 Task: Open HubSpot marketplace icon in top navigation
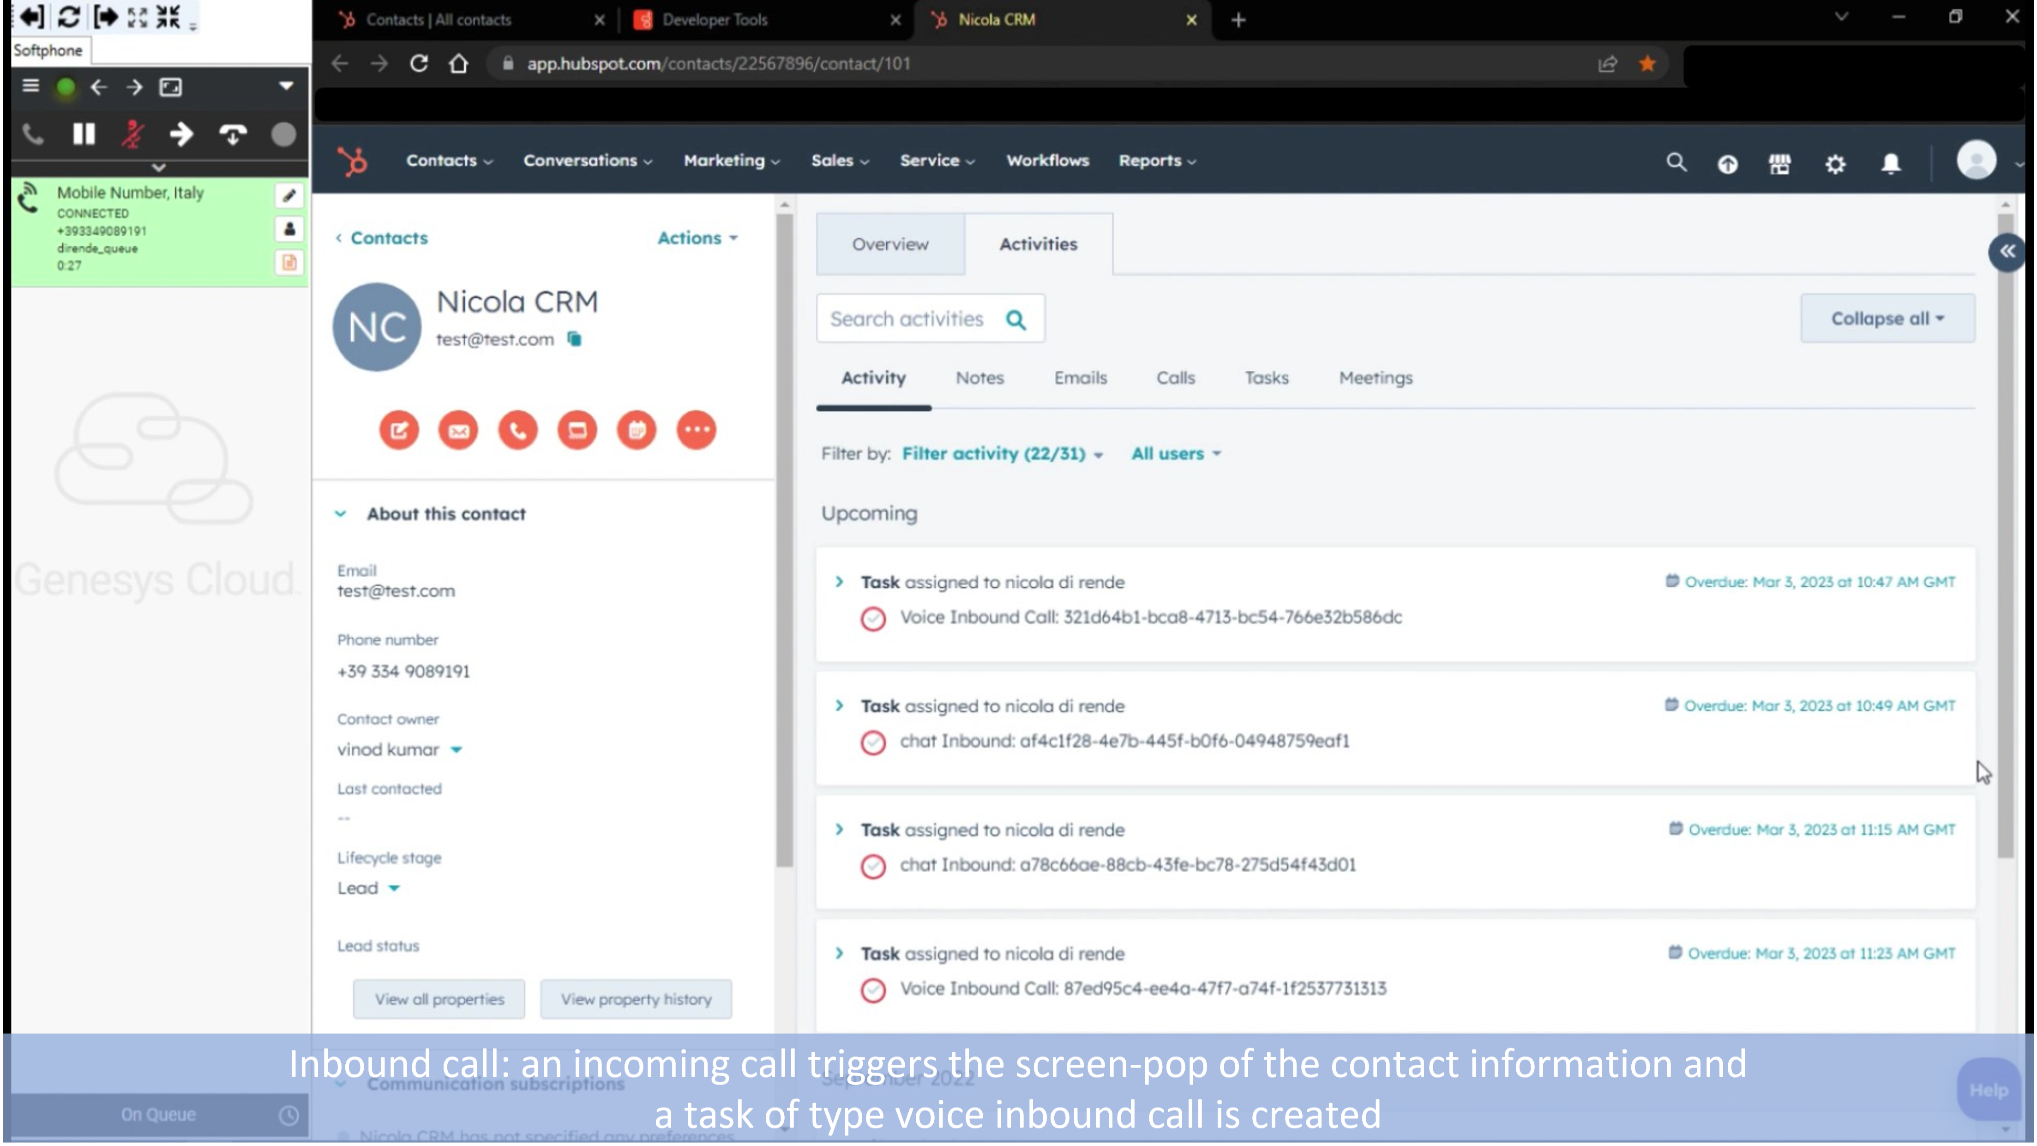click(1779, 164)
